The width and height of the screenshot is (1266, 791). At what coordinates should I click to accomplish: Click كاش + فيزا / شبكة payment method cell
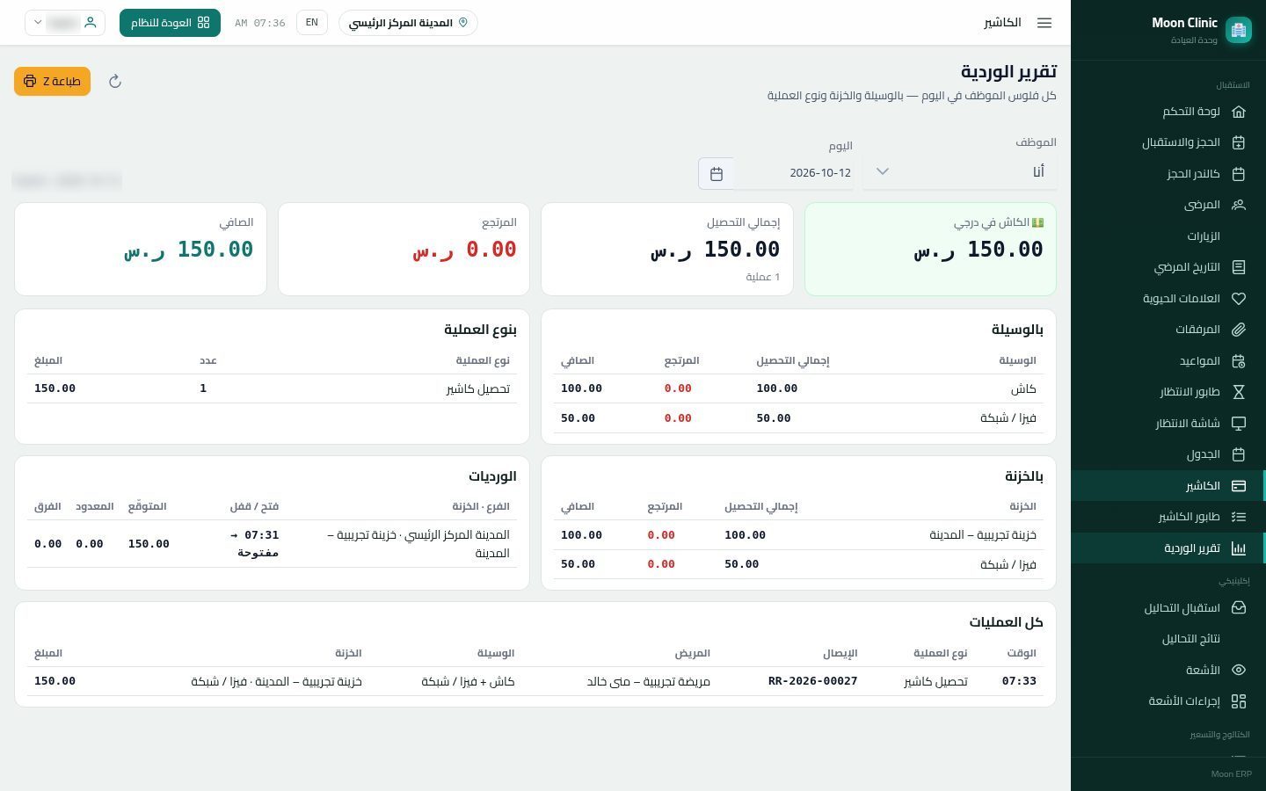[x=468, y=681]
